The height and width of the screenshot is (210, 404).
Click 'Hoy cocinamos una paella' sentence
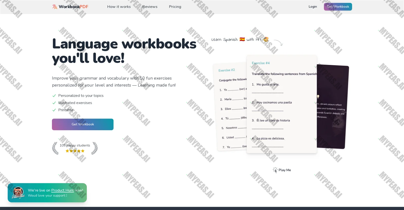pos(274,102)
